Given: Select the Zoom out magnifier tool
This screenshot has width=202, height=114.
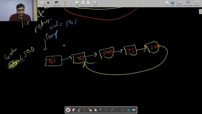Looking at the screenshot, I should click(106, 110).
